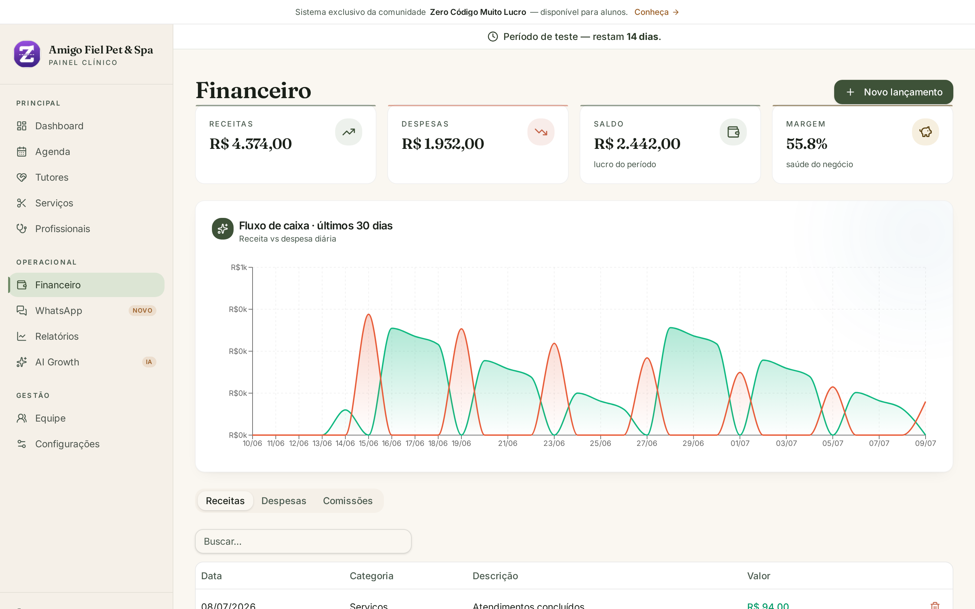
Task: Click the WhatsApp chat bubbles icon
Action: (x=22, y=311)
